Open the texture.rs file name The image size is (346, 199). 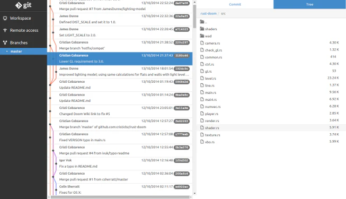[212, 135]
